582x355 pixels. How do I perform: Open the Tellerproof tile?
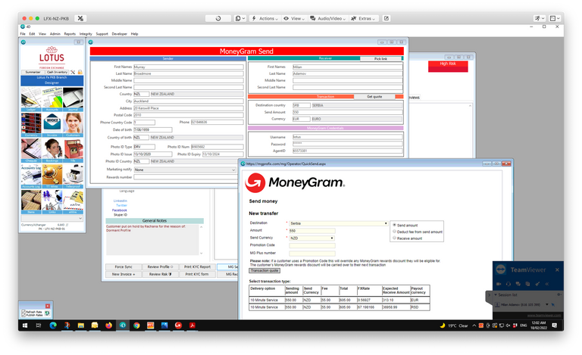73,176
